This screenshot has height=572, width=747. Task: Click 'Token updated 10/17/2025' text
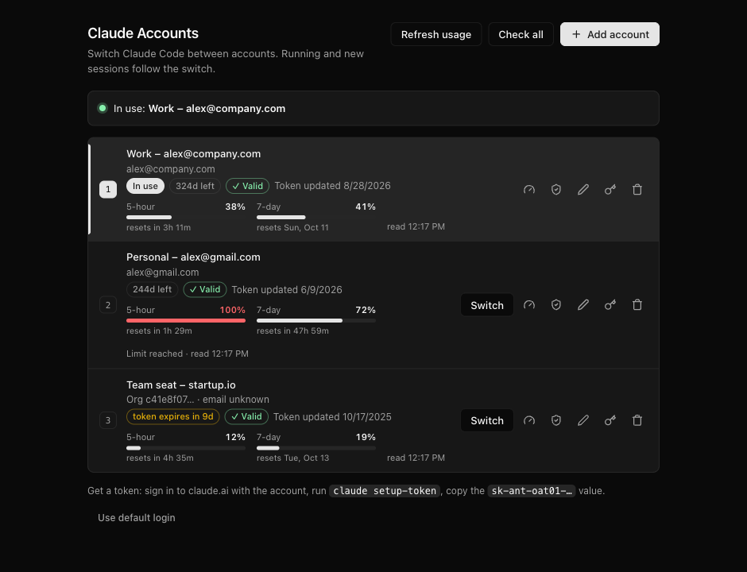(332, 417)
